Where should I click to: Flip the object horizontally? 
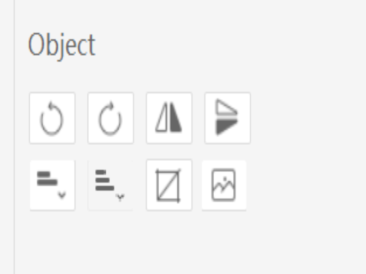[x=169, y=118]
